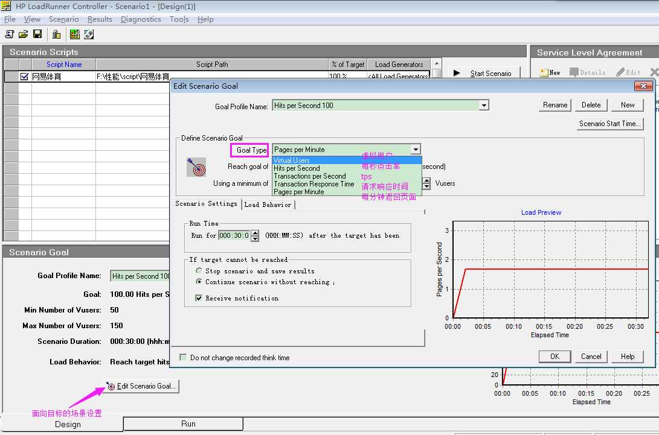Switch to the Run tab
659x435 pixels.
[x=188, y=424]
